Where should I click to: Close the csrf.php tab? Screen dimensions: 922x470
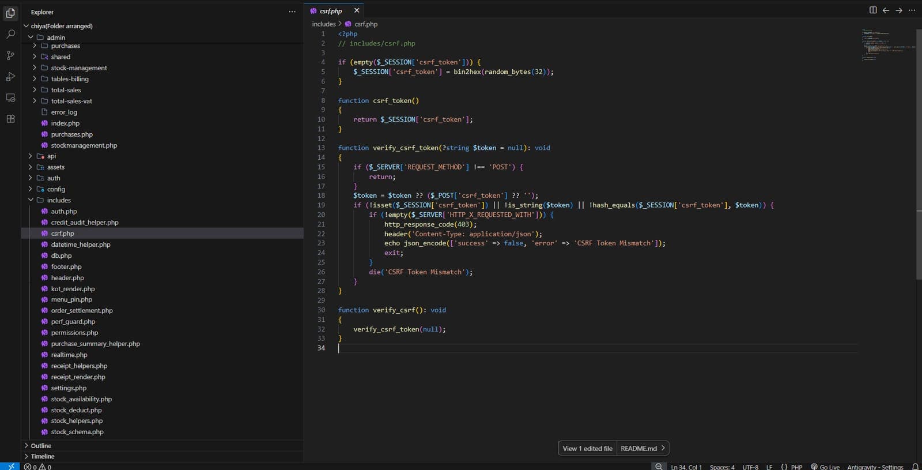[x=357, y=10]
